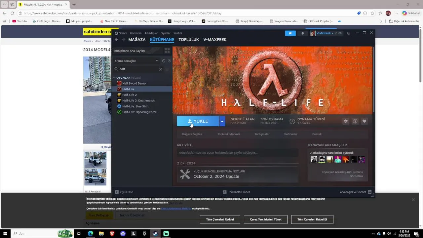Go forward using Steam forward arrow

click(123, 40)
